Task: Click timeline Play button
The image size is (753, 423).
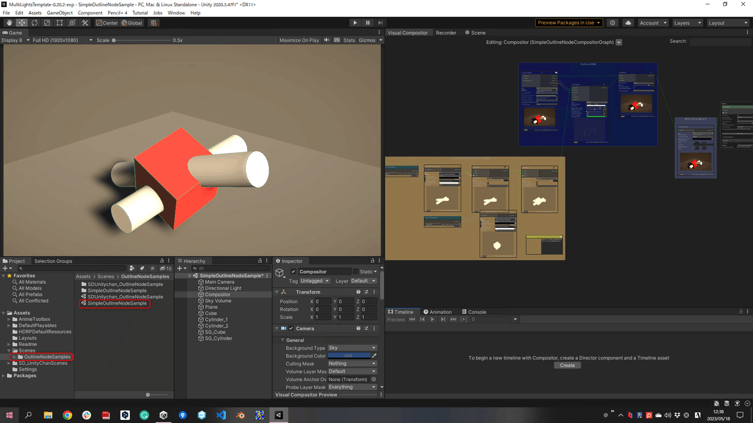Action: [x=432, y=320]
